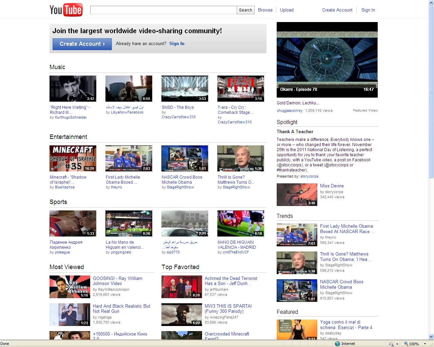The height and width of the screenshot is (347, 434).
Task: Click uploader link 'by nigahiga'
Action: (102, 317)
